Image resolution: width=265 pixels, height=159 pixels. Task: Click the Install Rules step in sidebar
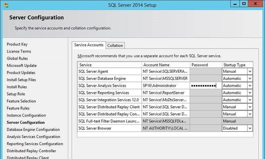[x=17, y=87]
